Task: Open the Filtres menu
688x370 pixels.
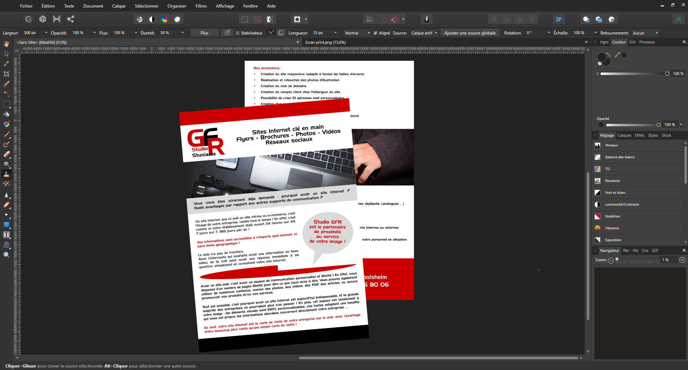Action: coord(201,6)
